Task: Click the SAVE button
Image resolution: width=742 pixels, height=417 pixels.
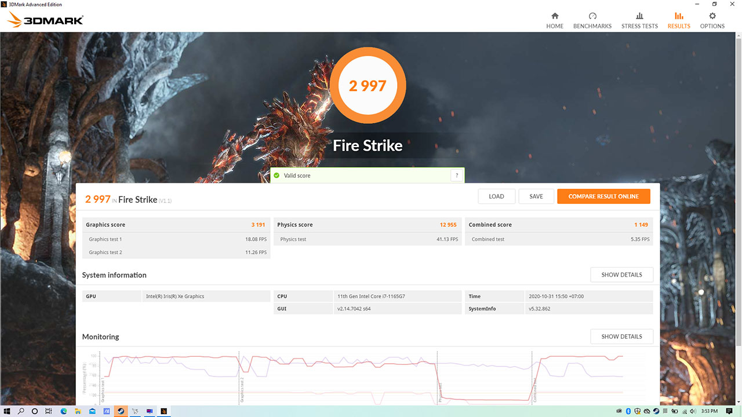Action: (536, 196)
